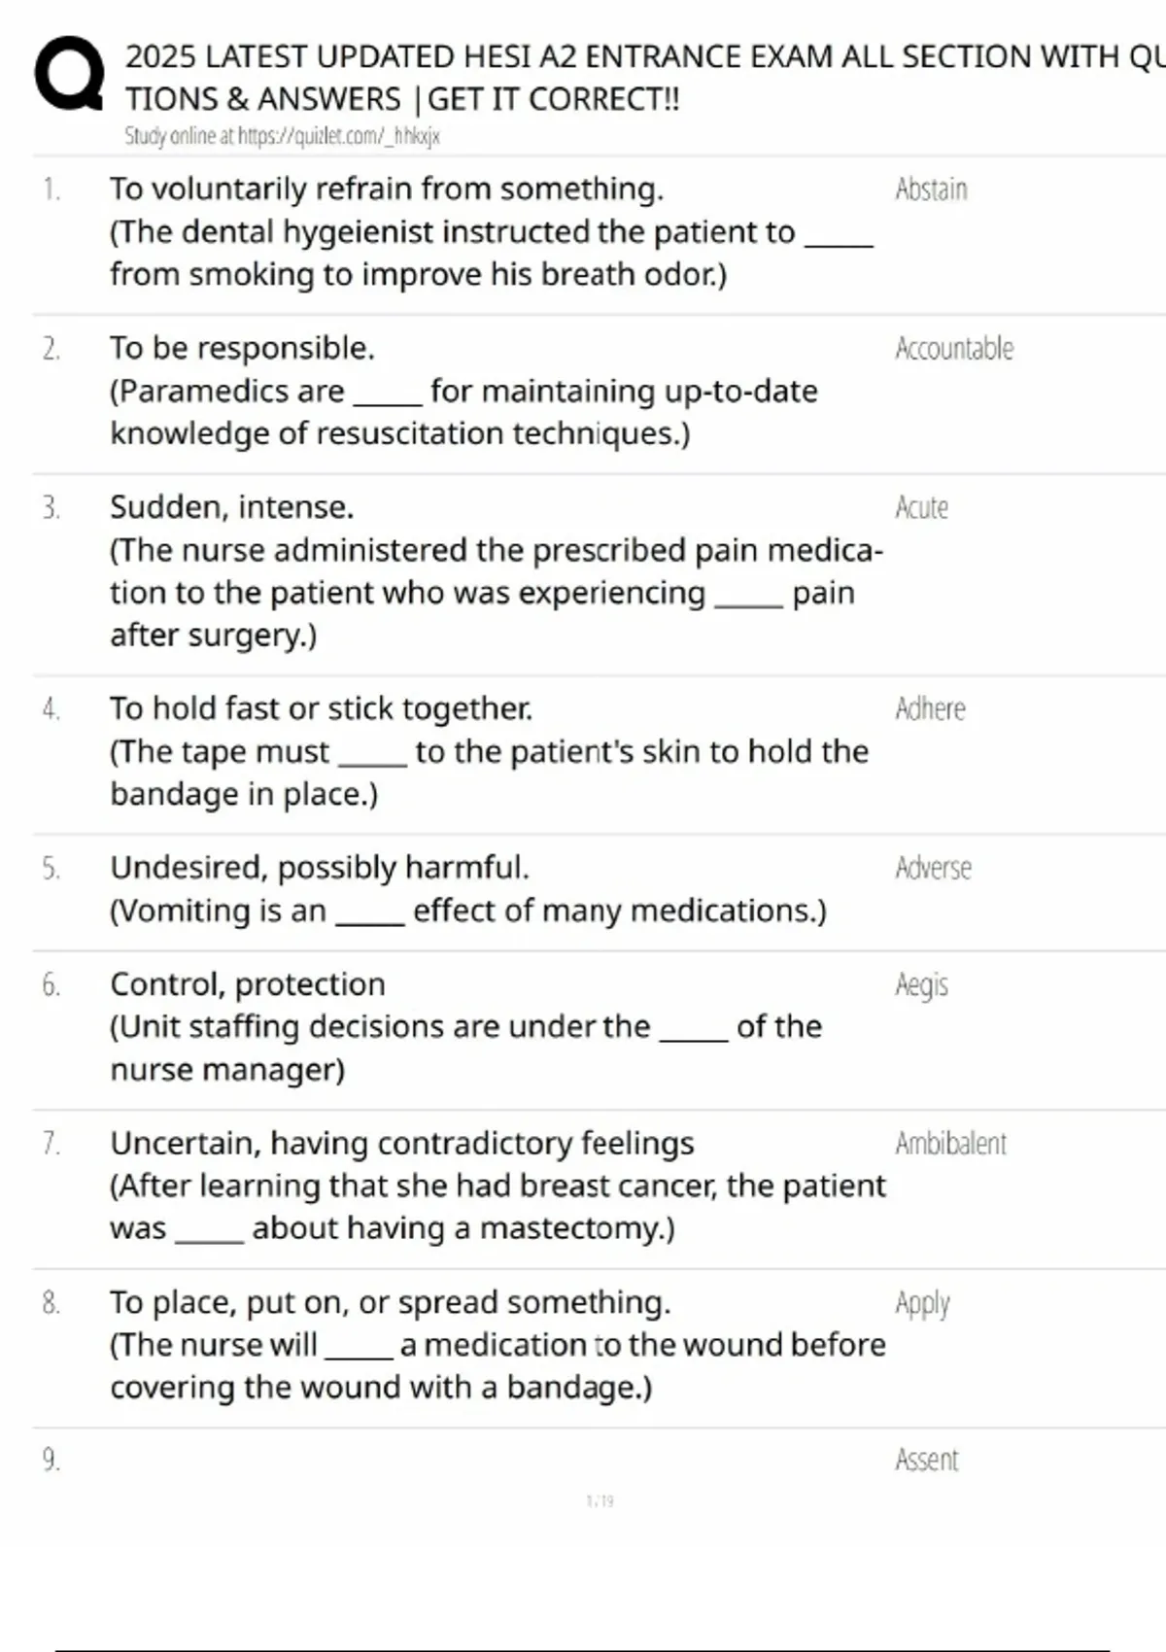
Task: Select the answer term Aegis
Action: [921, 985]
